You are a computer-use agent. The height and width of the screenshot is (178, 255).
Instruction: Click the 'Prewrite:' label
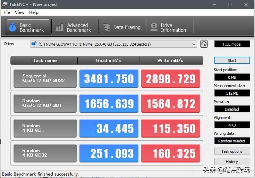pos(221,102)
